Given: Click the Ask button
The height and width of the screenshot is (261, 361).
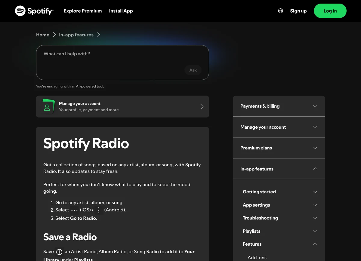Looking at the screenshot, I should [x=193, y=70].
